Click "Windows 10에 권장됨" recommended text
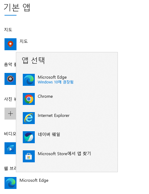The image size is (149, 194). tap(55, 82)
